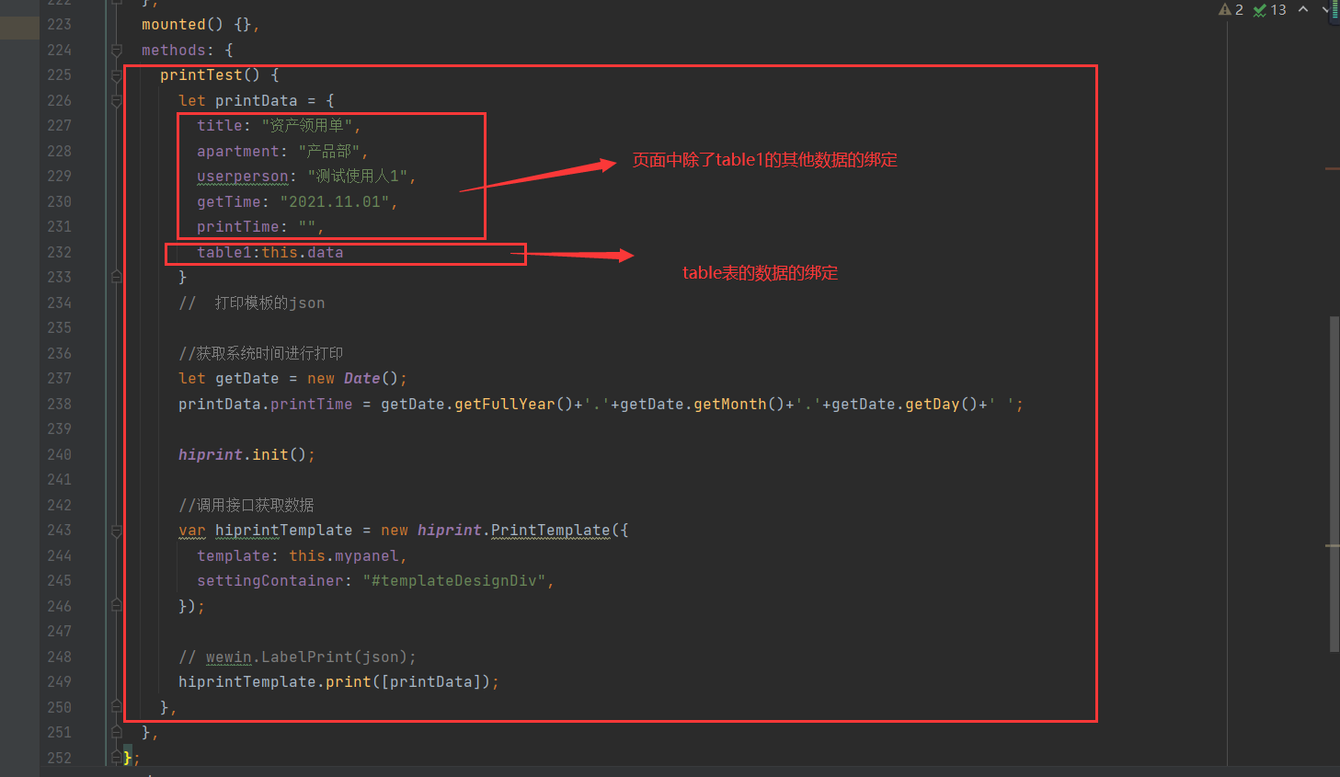Click the underlined 'var' keyword on line 243
Viewport: 1340px width, 777px height.
(191, 531)
